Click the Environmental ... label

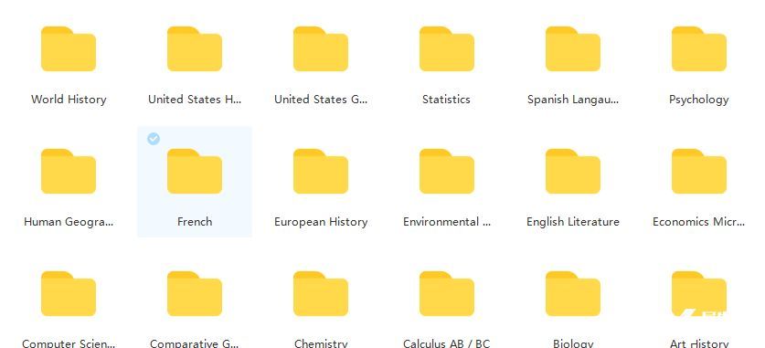pos(447,222)
